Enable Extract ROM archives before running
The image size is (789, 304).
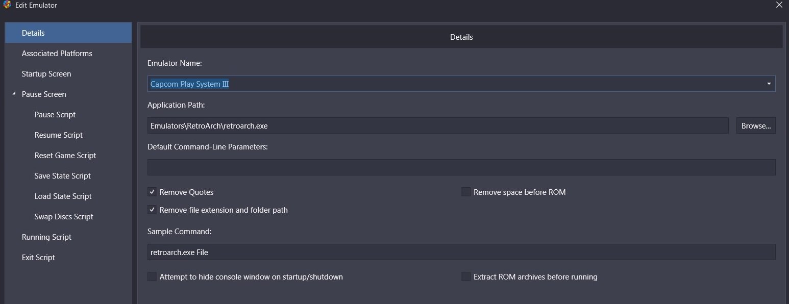pos(465,276)
